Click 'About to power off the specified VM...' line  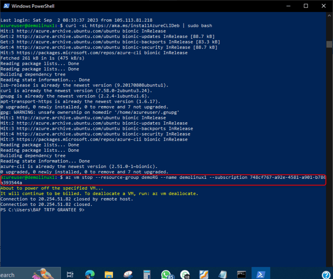[x=52, y=188]
